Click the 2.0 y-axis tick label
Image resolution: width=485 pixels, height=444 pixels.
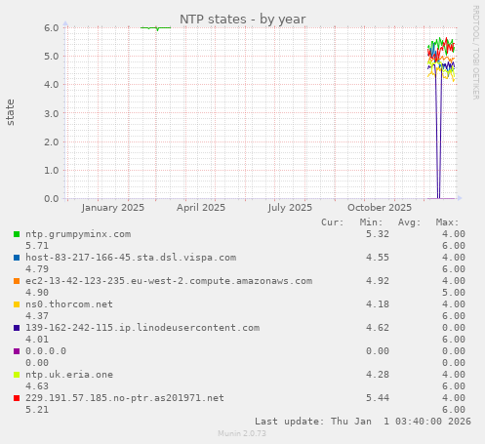(x=52, y=141)
